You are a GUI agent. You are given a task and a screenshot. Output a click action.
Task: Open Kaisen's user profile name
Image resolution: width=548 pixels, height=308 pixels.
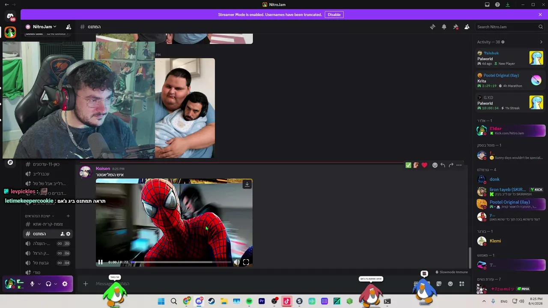click(103, 169)
